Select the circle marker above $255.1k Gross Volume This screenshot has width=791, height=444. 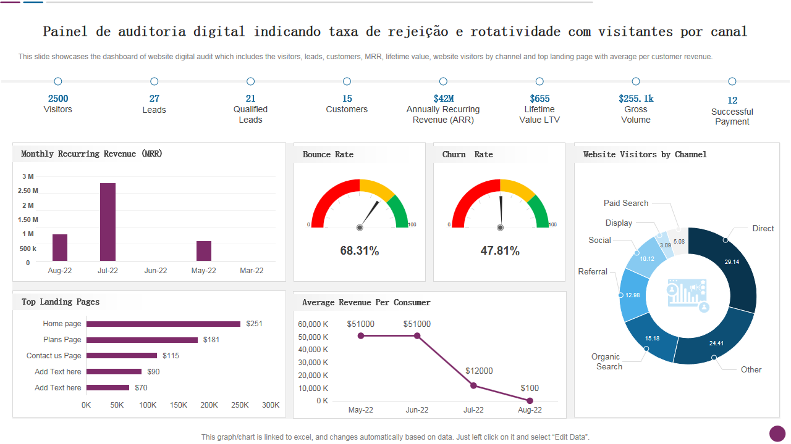tap(636, 81)
